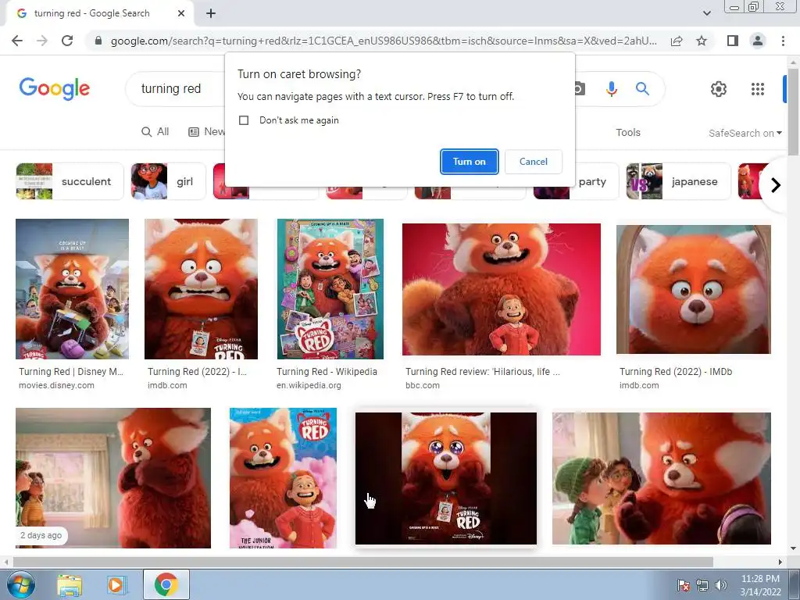Click the volume speaker tray icon
The height and width of the screenshot is (600, 800).
point(720,585)
